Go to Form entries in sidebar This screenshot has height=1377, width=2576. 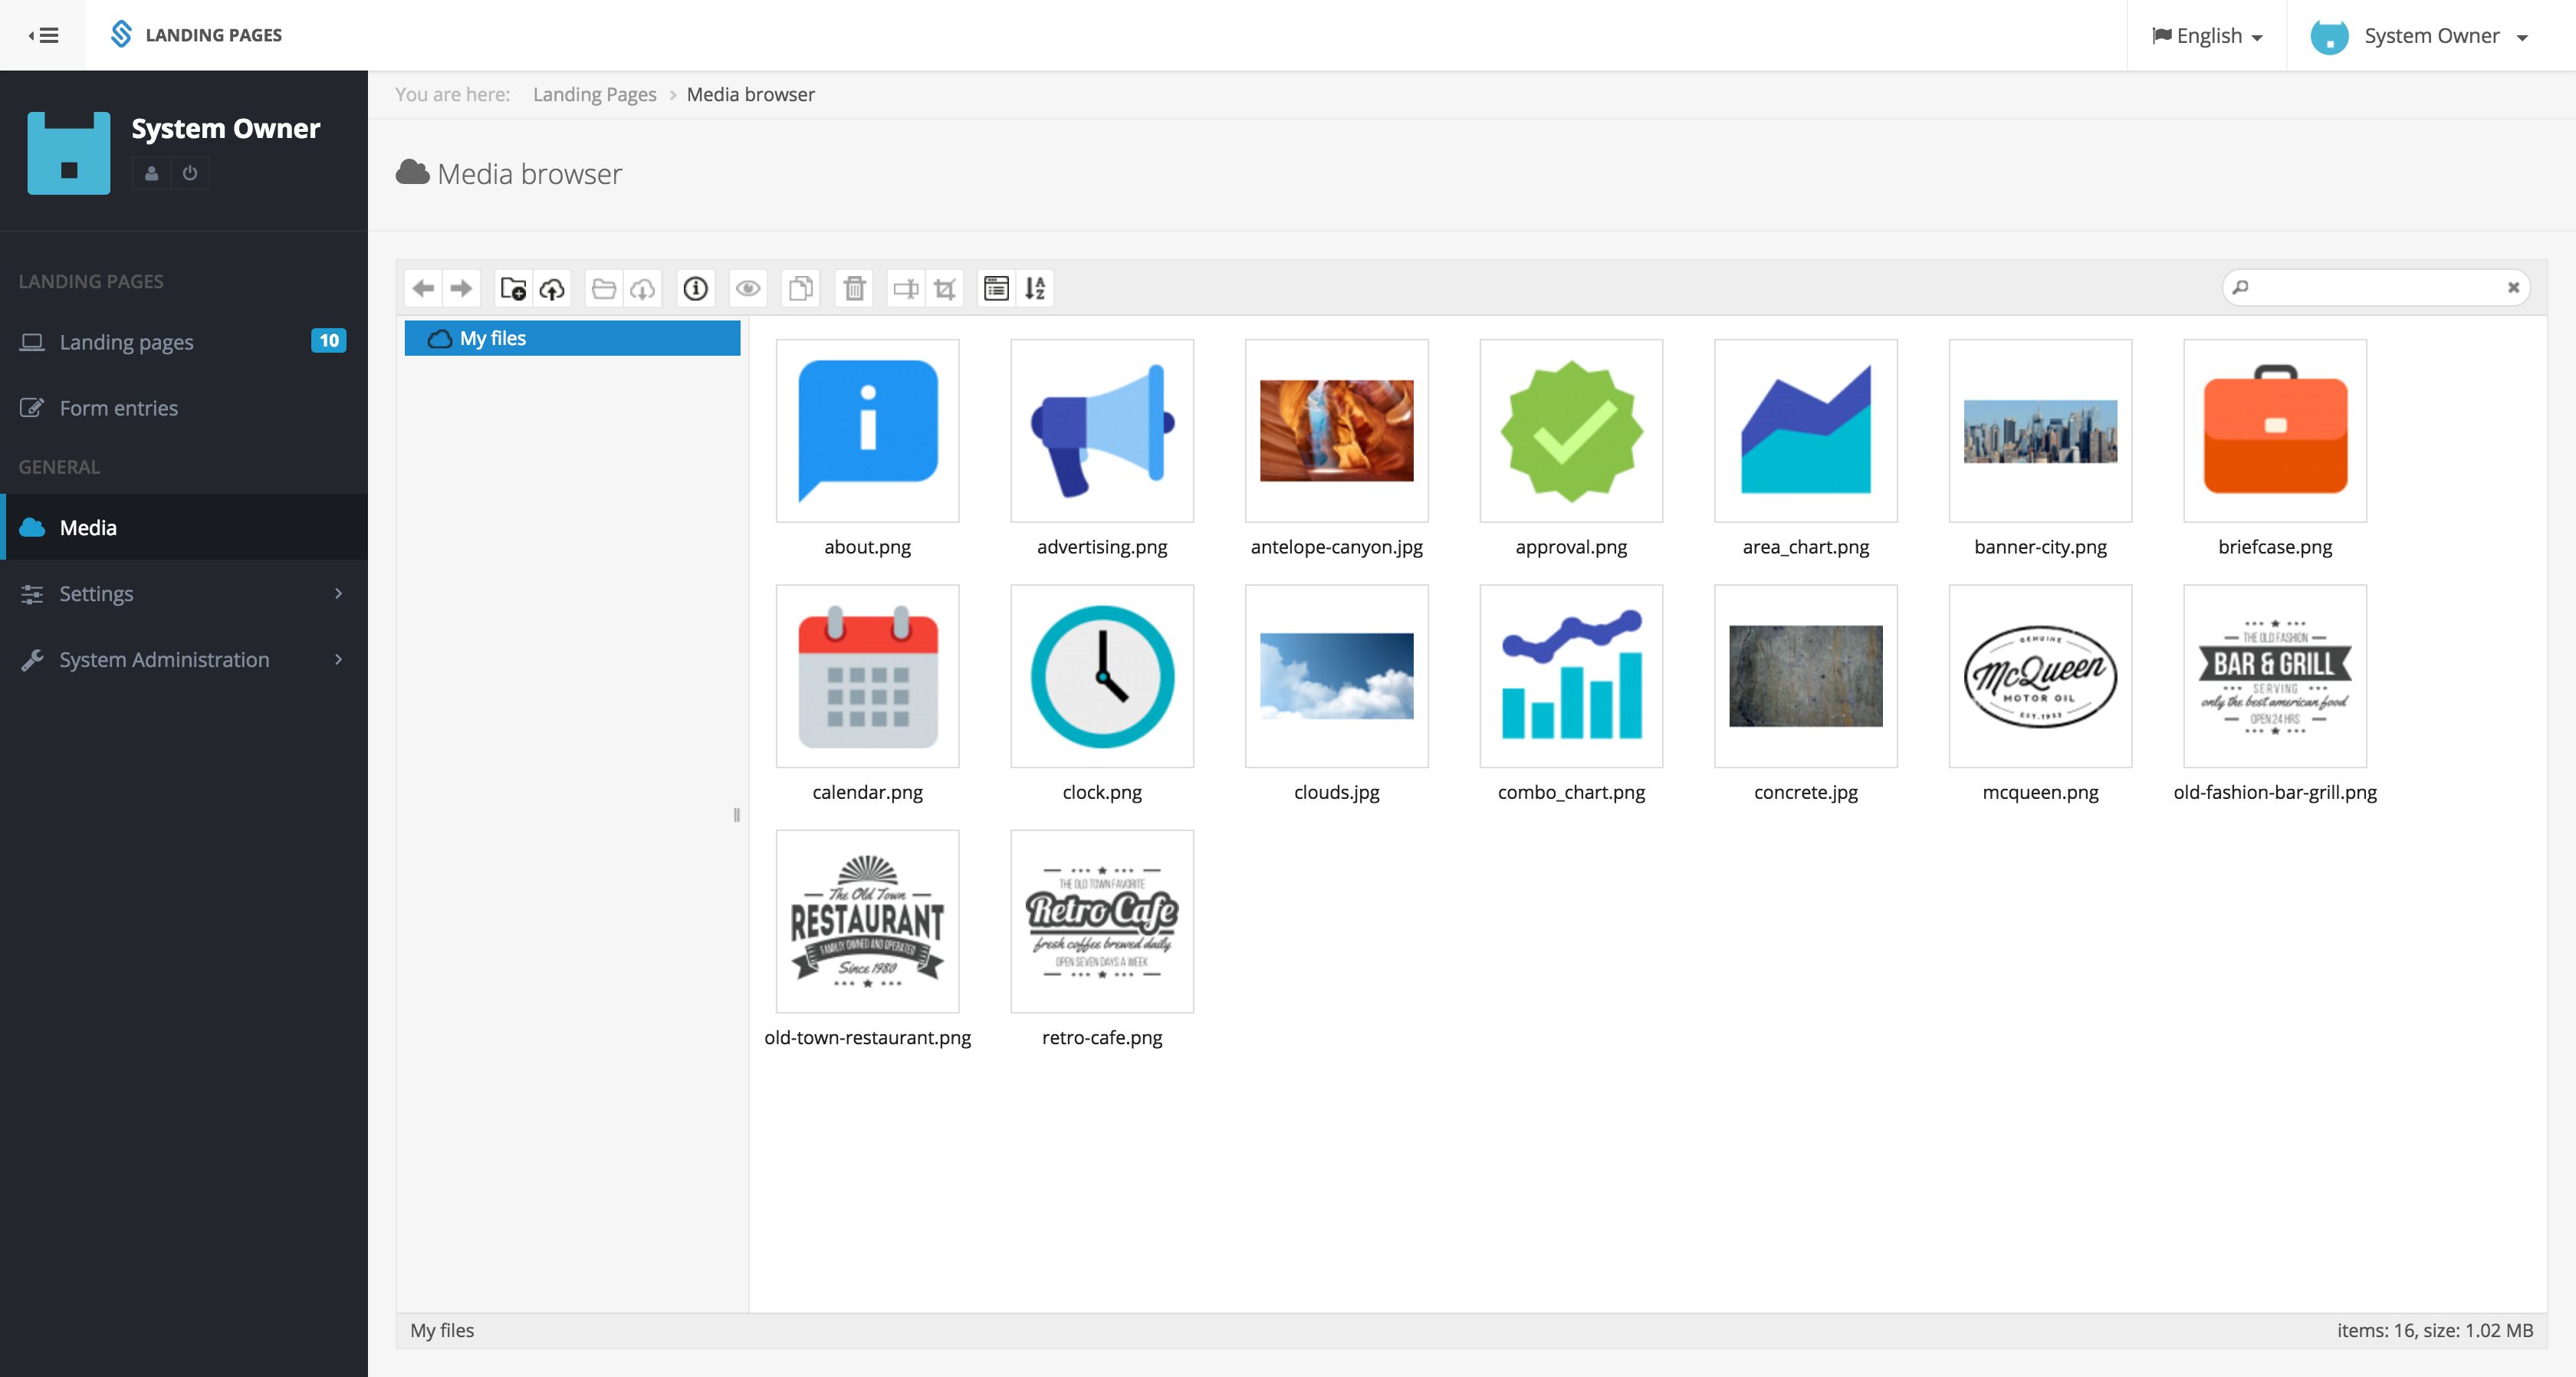(x=119, y=408)
